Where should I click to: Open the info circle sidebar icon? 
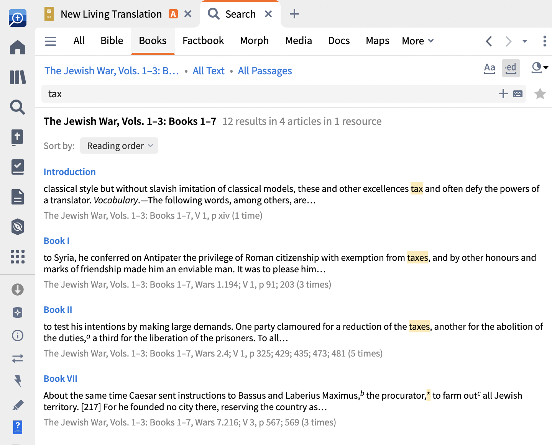[x=18, y=335]
